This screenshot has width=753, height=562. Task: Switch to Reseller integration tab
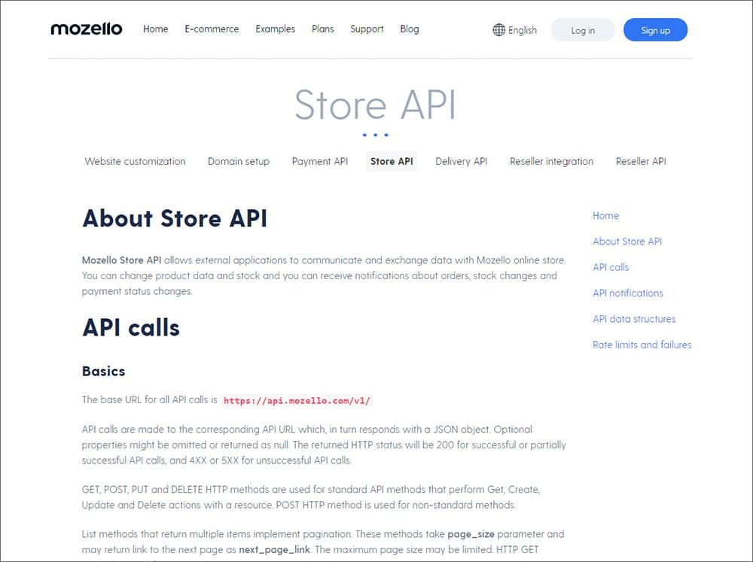(552, 161)
